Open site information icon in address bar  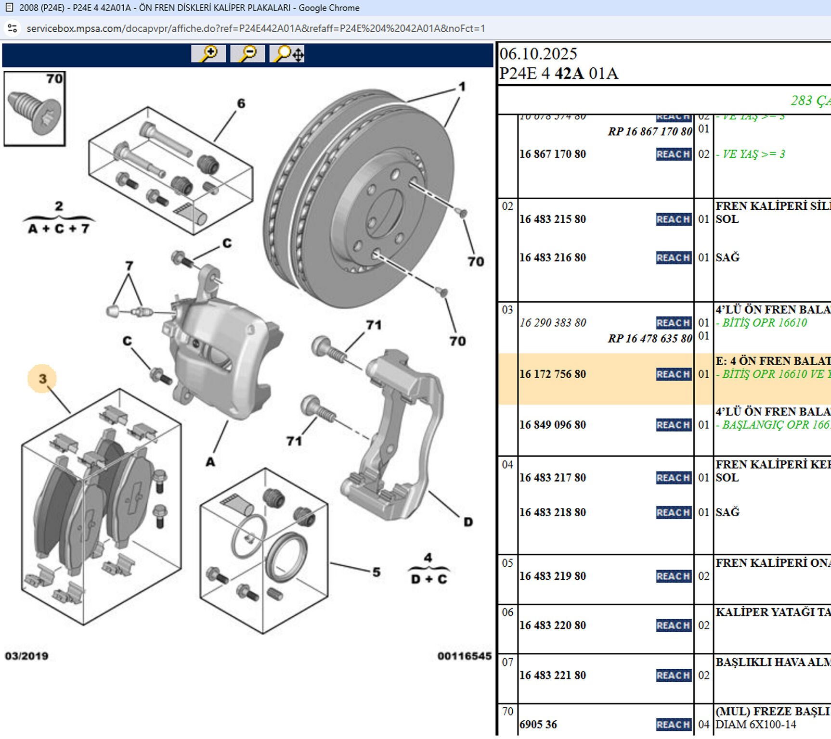[x=13, y=28]
